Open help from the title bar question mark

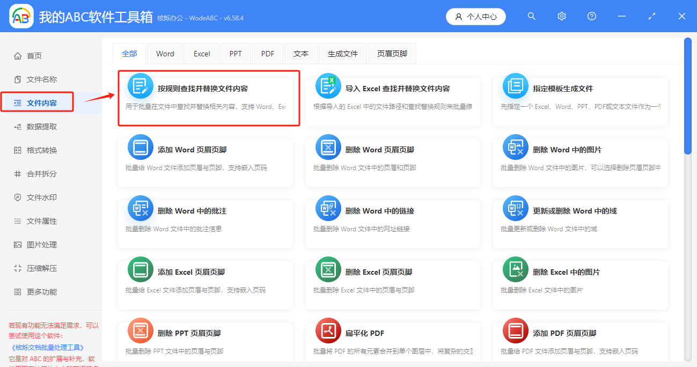tap(591, 16)
